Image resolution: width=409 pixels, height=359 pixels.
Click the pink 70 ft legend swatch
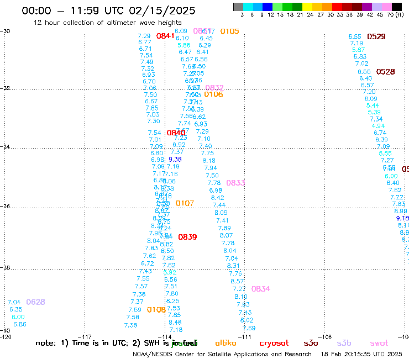(x=386, y=7)
